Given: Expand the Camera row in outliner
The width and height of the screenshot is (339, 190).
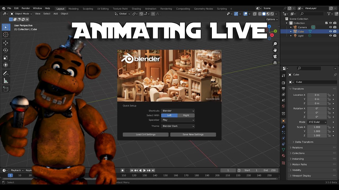Looking at the screenshot, I should tap(291, 27).
